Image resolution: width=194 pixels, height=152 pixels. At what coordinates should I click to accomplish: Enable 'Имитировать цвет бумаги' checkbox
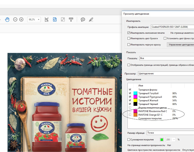tap(129, 38)
